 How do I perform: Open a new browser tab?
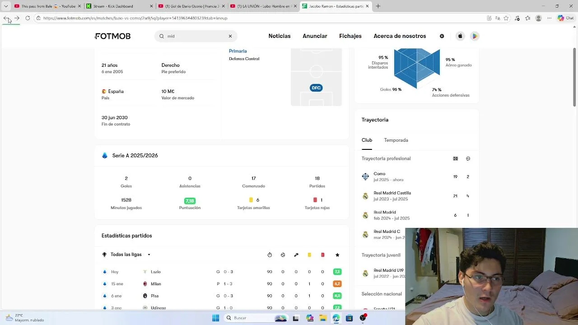click(378, 6)
